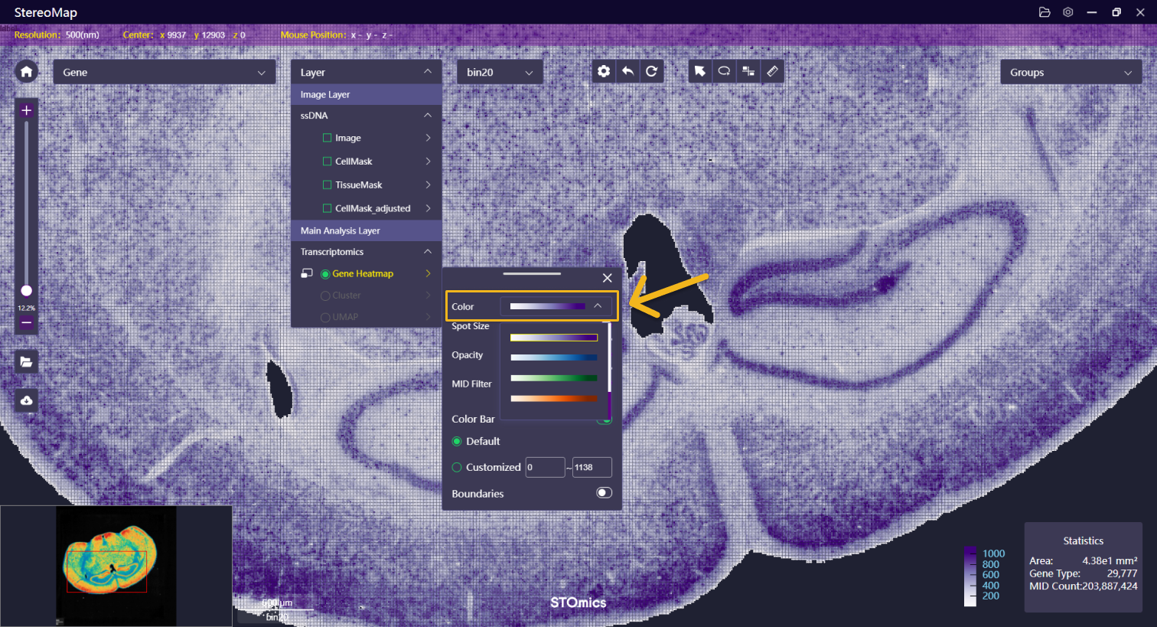Select Gene Heatmap menu entry
1157x627 pixels.
pos(363,273)
